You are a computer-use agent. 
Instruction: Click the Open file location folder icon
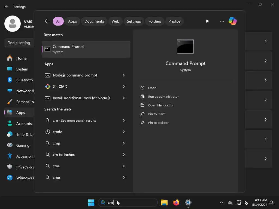point(142,105)
